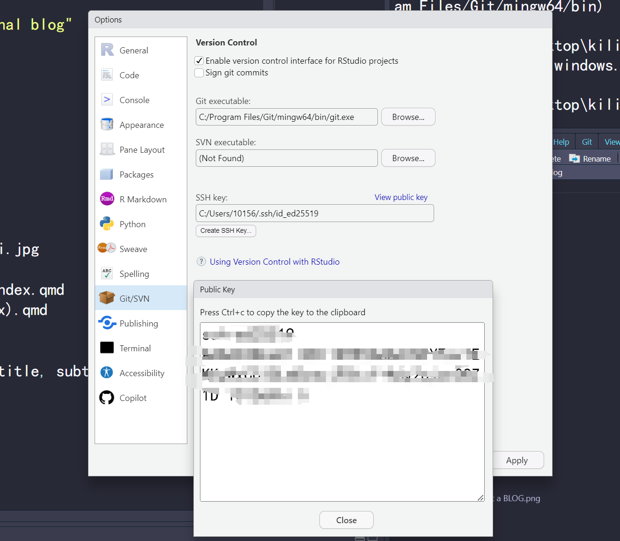Open Python options
This screenshot has width=620, height=541.
pos(132,224)
